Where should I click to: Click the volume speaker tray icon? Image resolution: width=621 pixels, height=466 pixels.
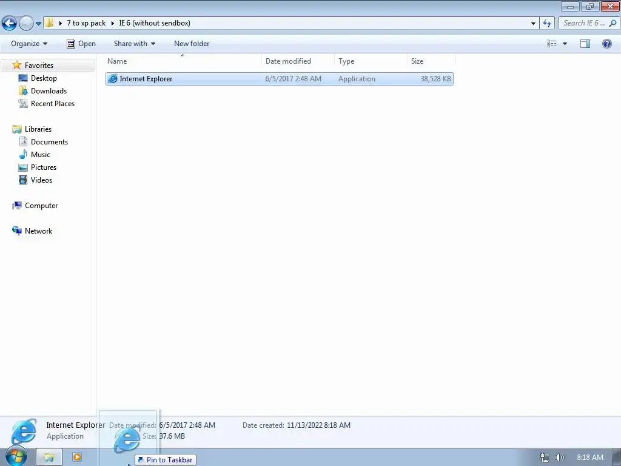(559, 458)
